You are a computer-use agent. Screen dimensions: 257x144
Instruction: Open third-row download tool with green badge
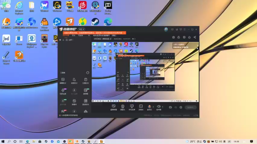click(63, 102)
